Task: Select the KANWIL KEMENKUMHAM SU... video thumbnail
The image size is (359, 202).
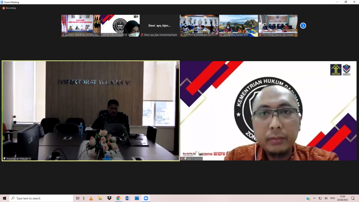Action: pos(81,26)
